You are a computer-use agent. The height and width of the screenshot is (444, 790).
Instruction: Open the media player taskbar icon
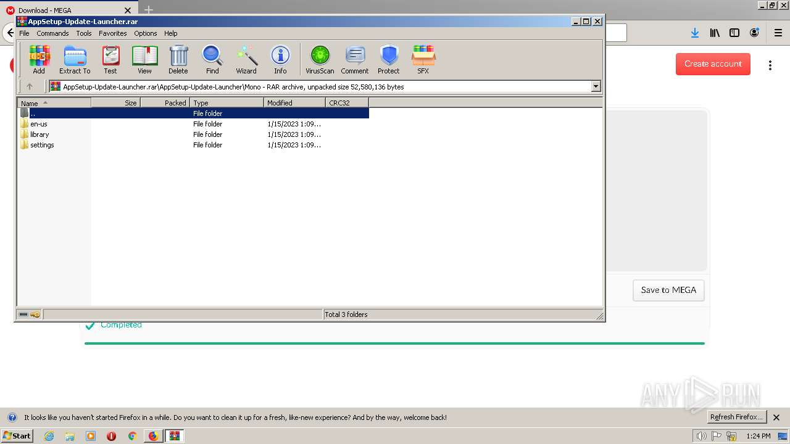(91, 436)
